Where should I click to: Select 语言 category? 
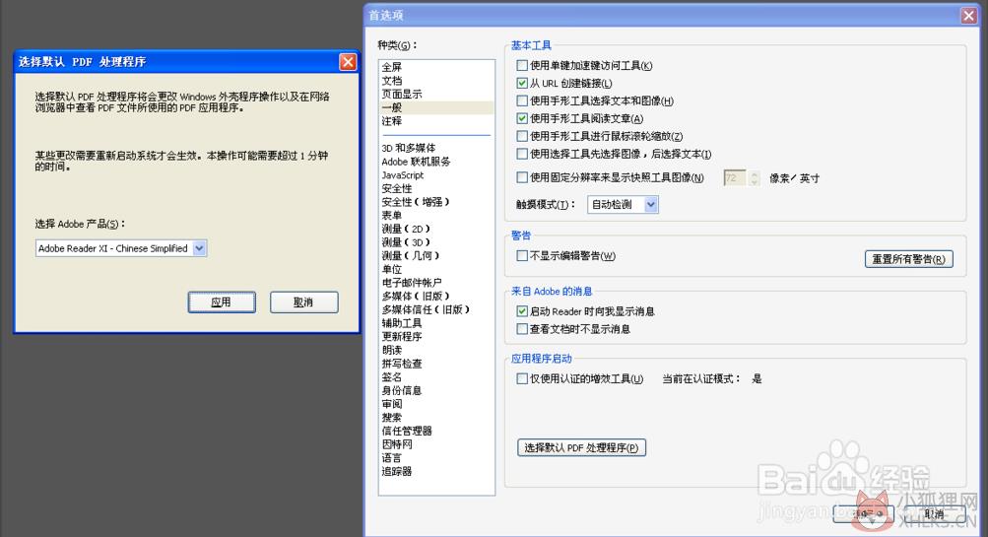(x=391, y=457)
